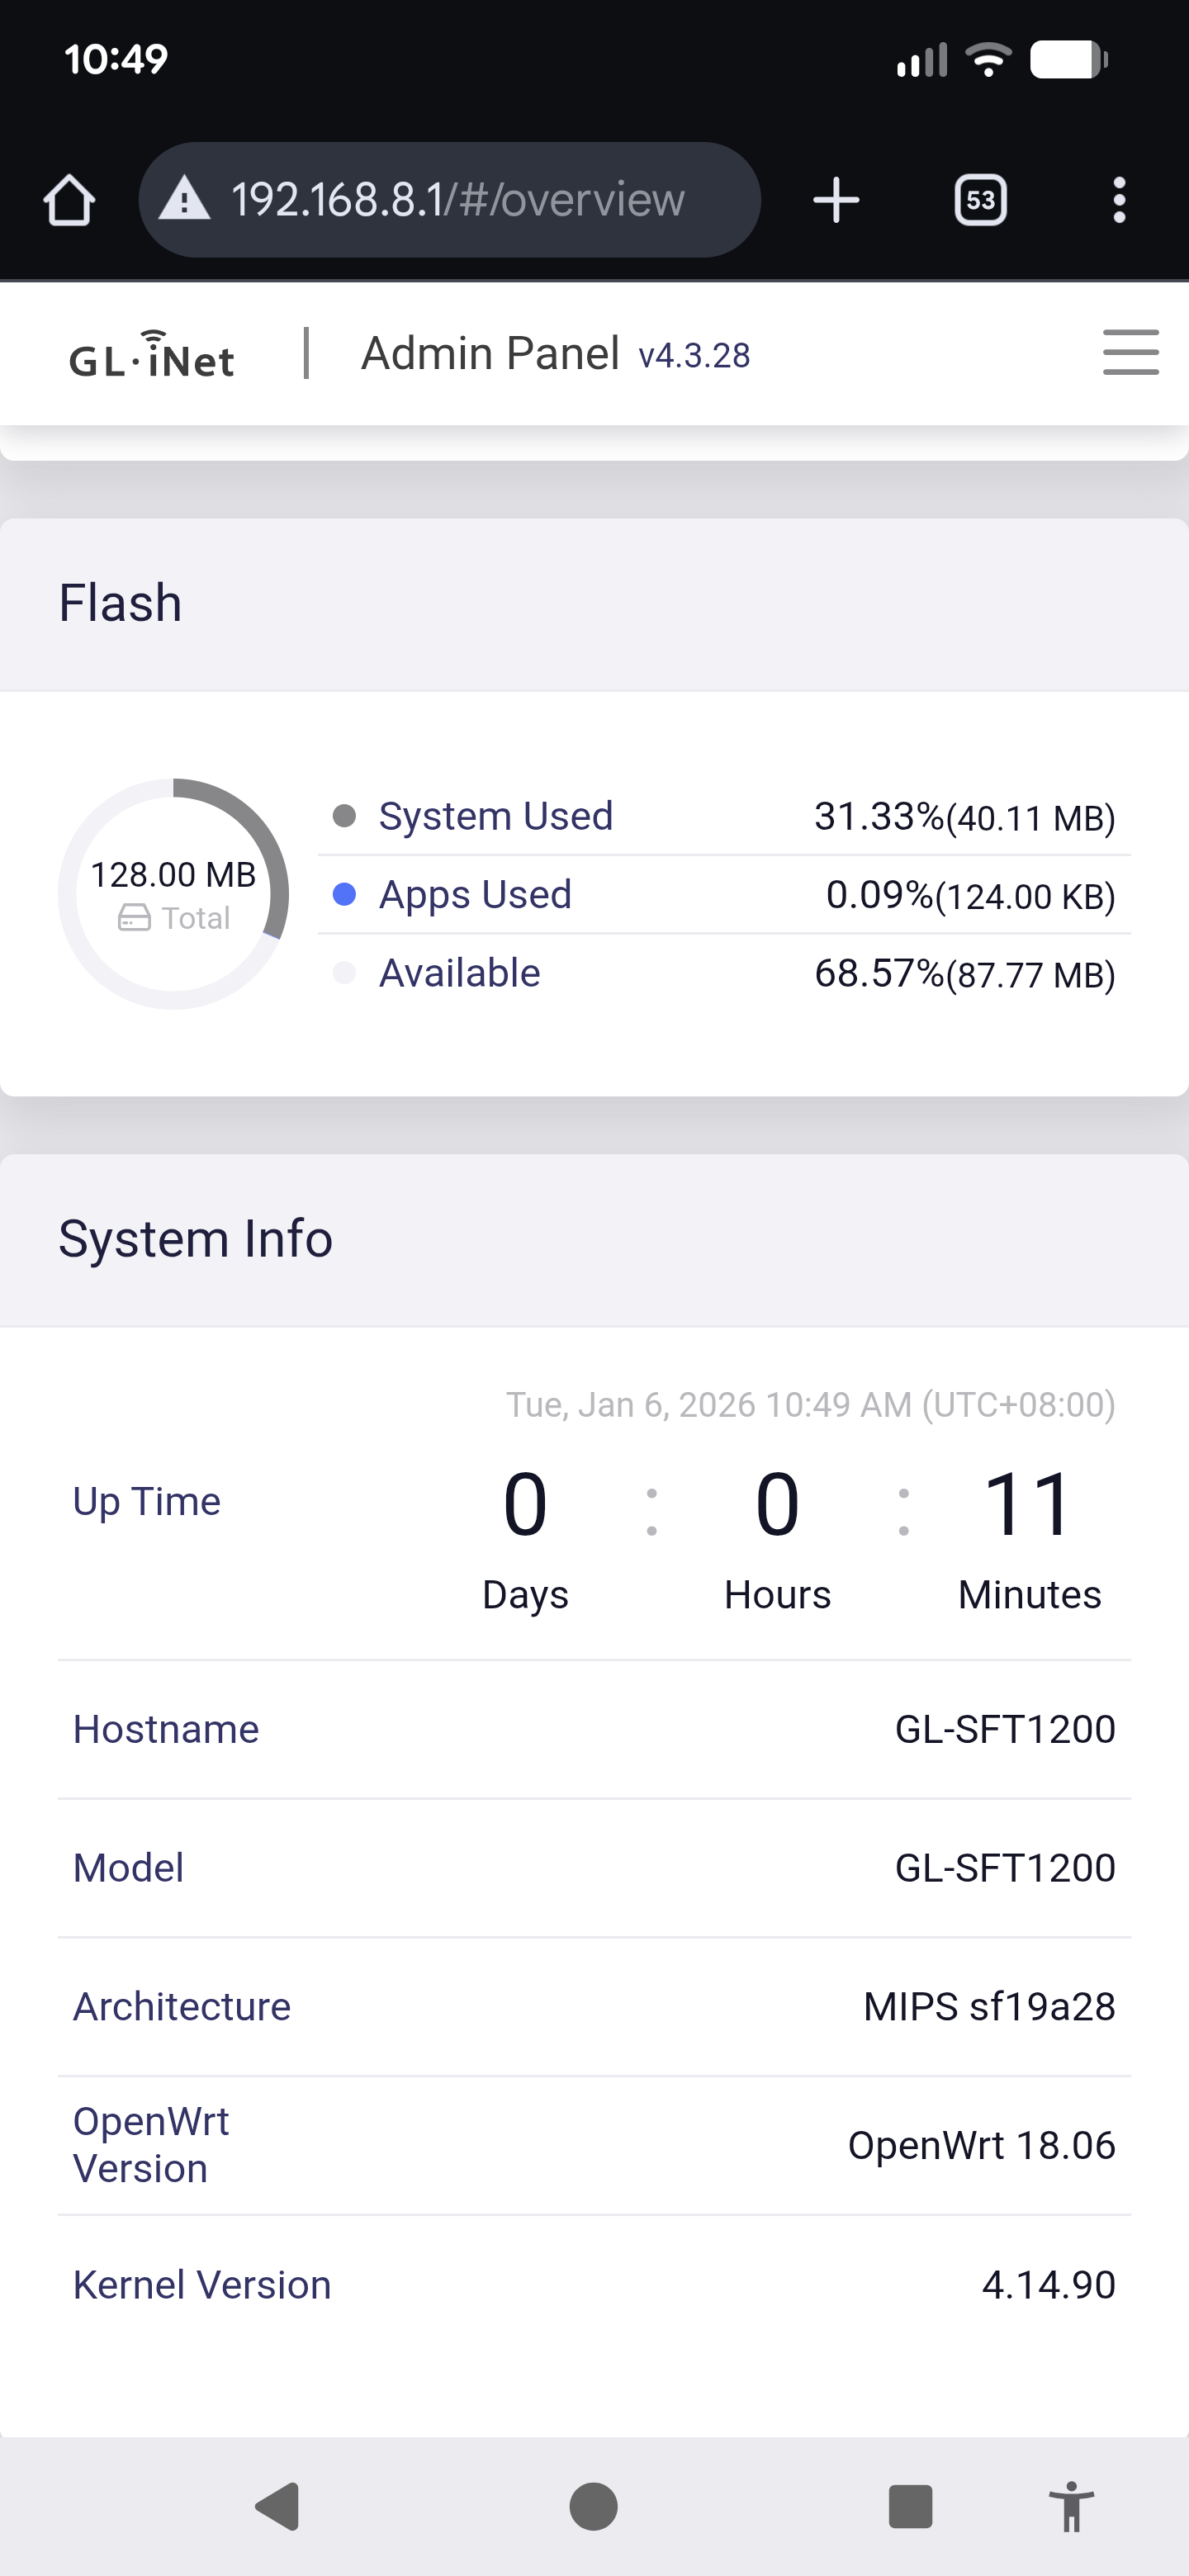The image size is (1189, 2576).
Task: Open the tab switcher showing 53
Action: pyautogui.click(x=980, y=200)
